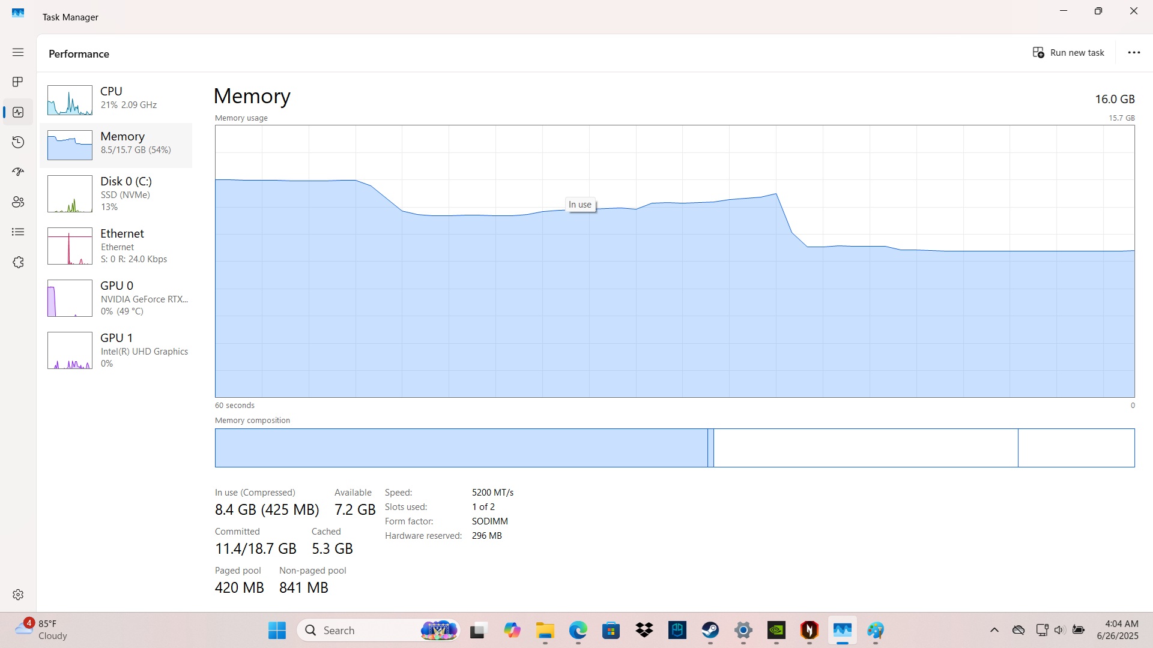Screen dimensions: 1153x648
Task: Select the CPU performance item
Action: (x=116, y=100)
